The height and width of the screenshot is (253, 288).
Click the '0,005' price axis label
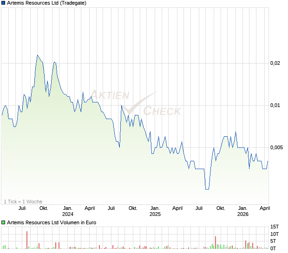[276, 147]
